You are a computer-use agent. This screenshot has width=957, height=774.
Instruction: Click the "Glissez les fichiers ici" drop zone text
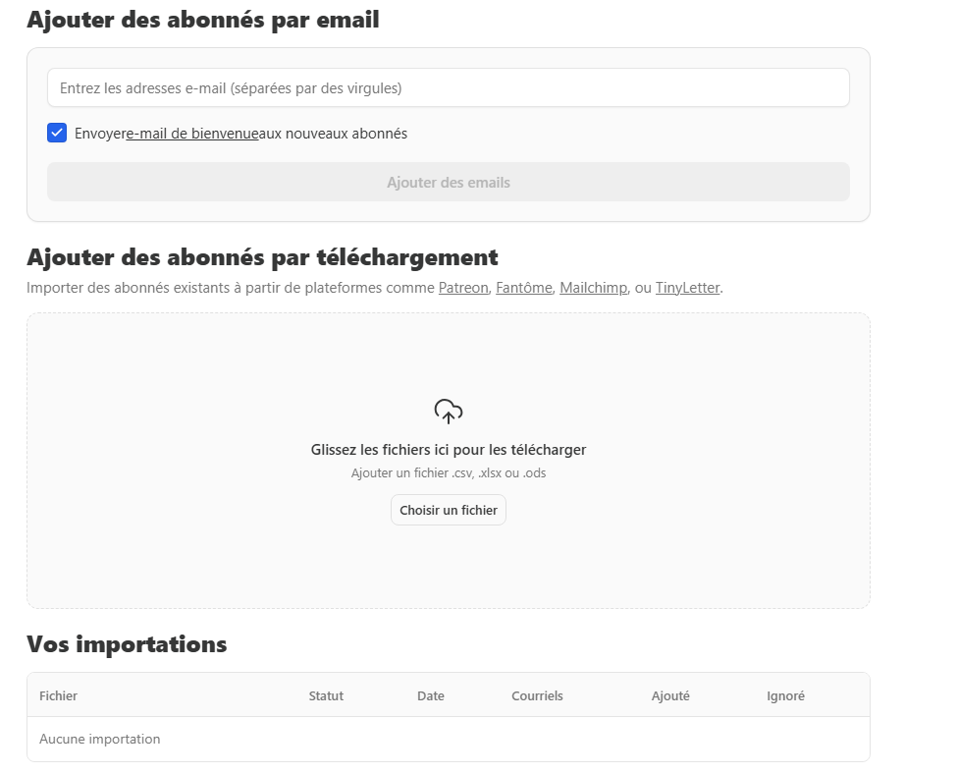[x=448, y=450]
